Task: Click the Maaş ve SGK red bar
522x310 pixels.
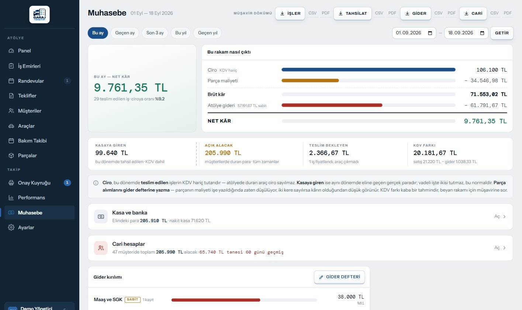Action: point(216,300)
